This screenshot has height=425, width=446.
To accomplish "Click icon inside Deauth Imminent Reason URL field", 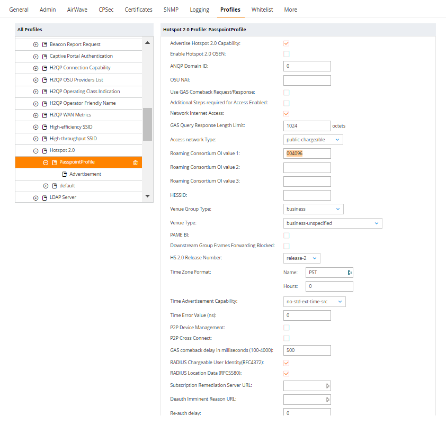I will coord(327,400).
